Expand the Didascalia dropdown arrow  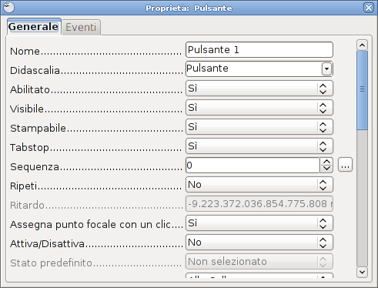(x=326, y=69)
